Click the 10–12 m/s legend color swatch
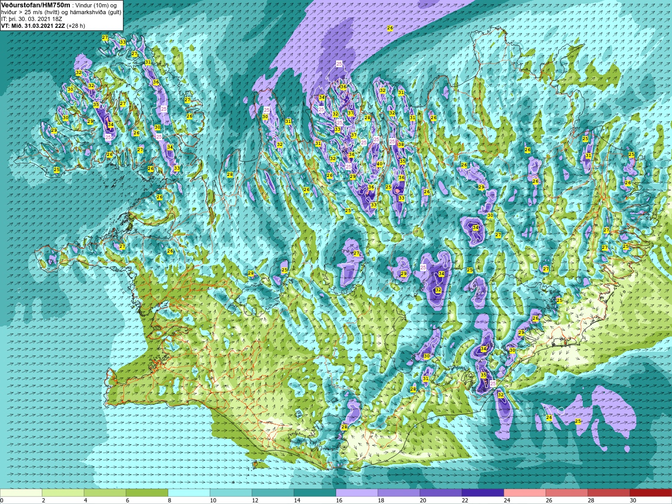This screenshot has height=504, width=672. click(x=231, y=493)
